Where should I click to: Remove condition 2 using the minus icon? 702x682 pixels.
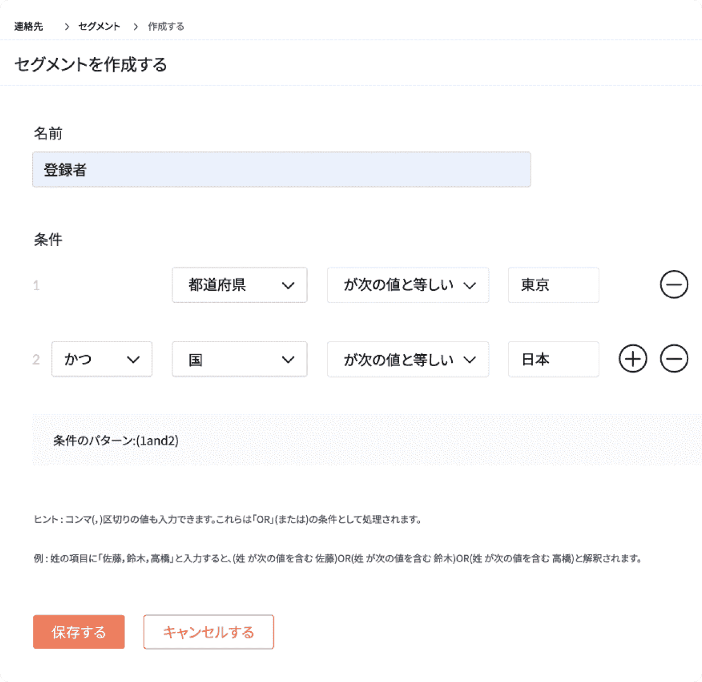pyautogui.click(x=675, y=359)
